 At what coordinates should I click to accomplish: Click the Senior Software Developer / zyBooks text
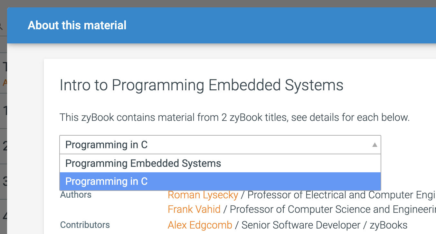(324, 225)
